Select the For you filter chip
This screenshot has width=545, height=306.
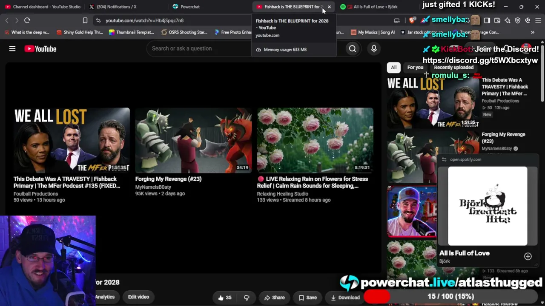(415, 68)
